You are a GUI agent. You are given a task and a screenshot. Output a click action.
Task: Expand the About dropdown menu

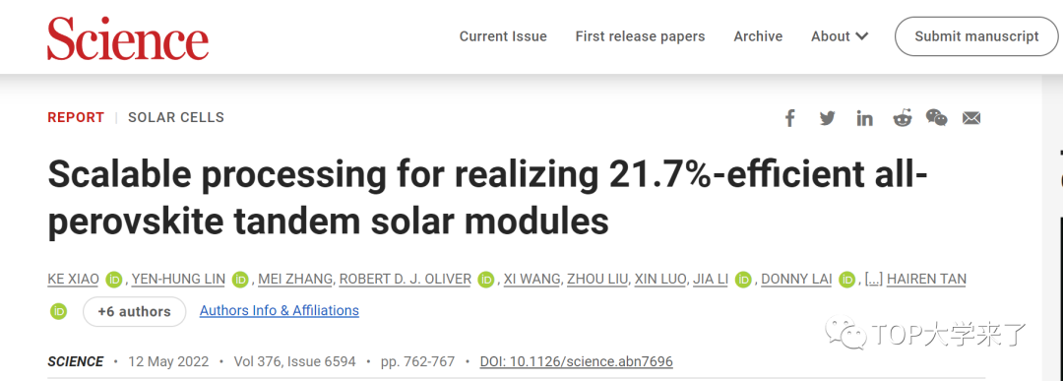pos(840,36)
